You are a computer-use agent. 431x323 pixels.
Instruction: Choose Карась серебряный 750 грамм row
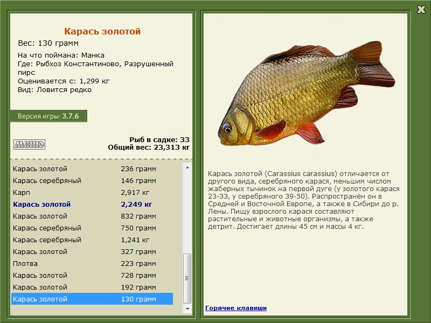(x=92, y=228)
